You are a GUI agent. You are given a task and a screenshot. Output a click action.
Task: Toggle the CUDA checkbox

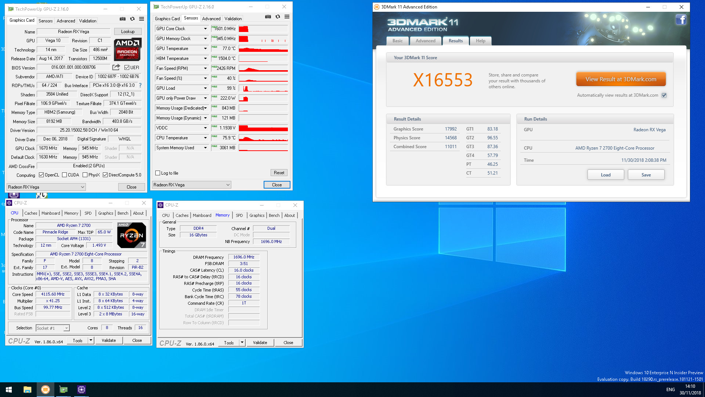click(65, 175)
